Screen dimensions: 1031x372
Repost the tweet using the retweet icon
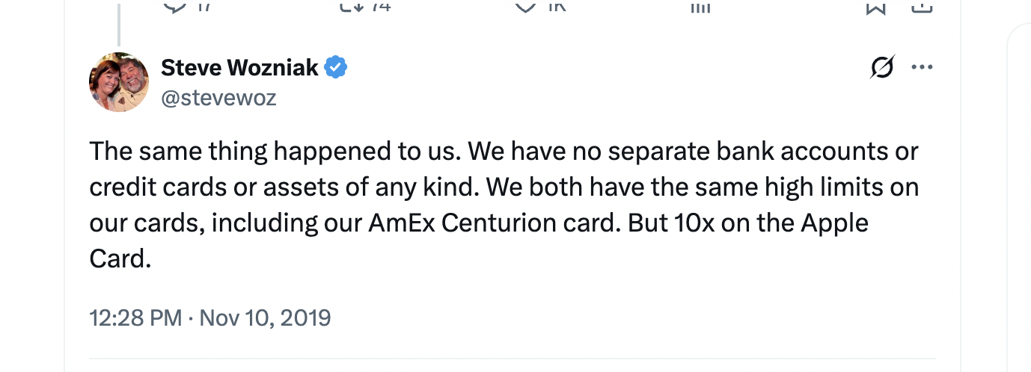pos(351,5)
